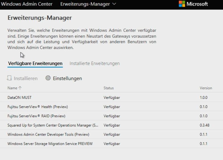Click Verfügbar status for Squared Up
This screenshot has width=223, height=160.
click(112, 125)
